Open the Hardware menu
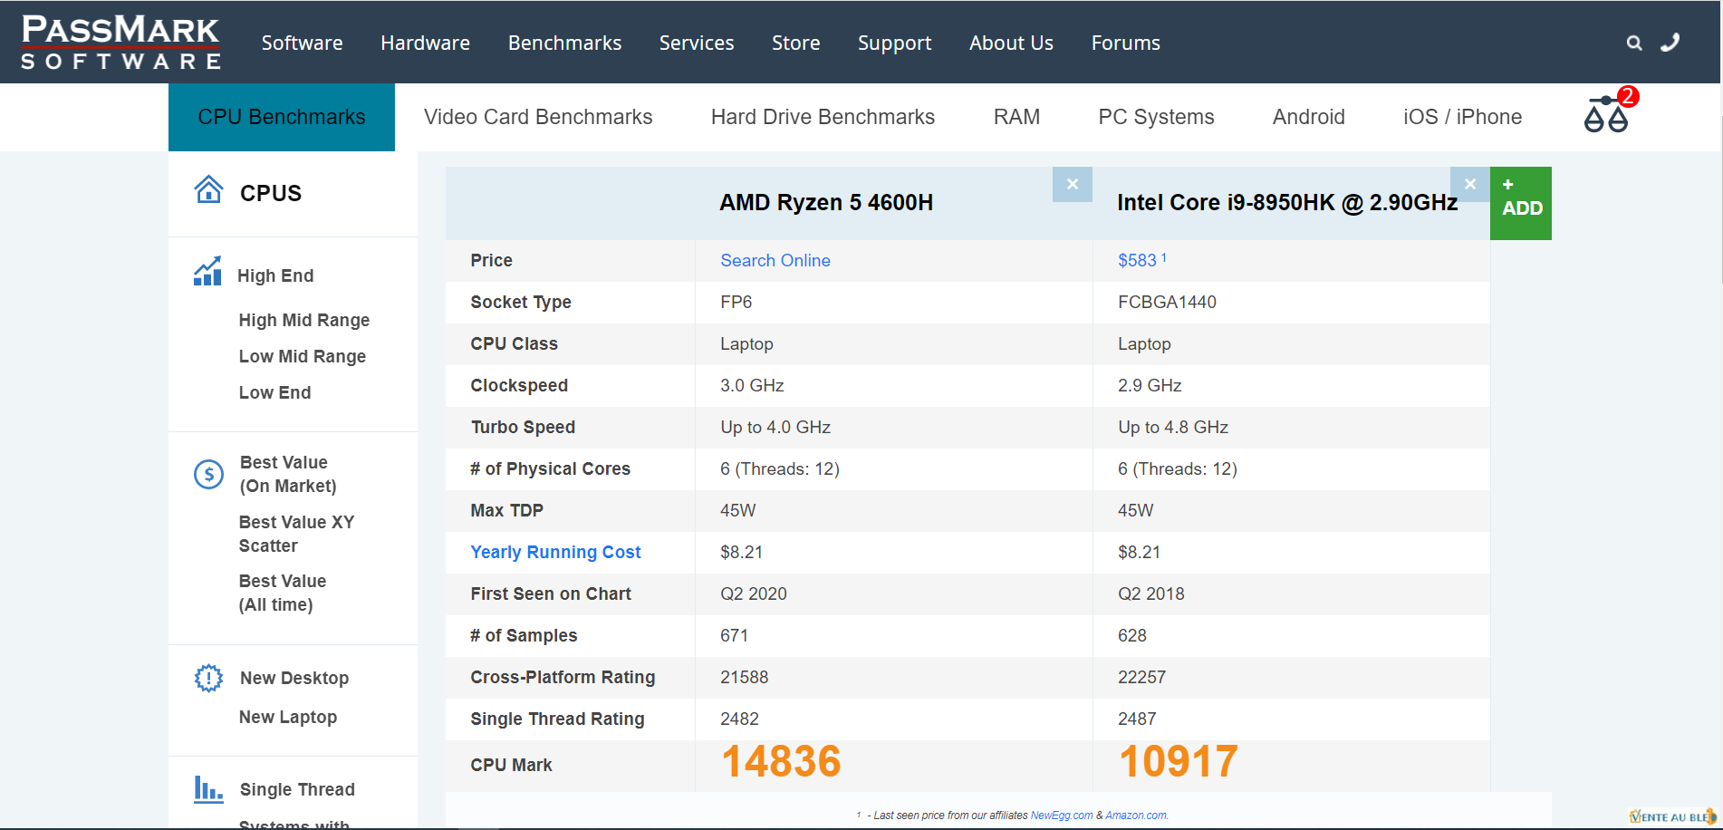This screenshot has width=1723, height=830. point(425,43)
